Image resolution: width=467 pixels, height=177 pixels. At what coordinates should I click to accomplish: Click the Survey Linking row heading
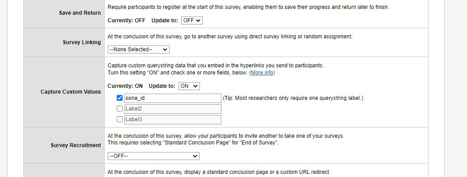tap(82, 42)
